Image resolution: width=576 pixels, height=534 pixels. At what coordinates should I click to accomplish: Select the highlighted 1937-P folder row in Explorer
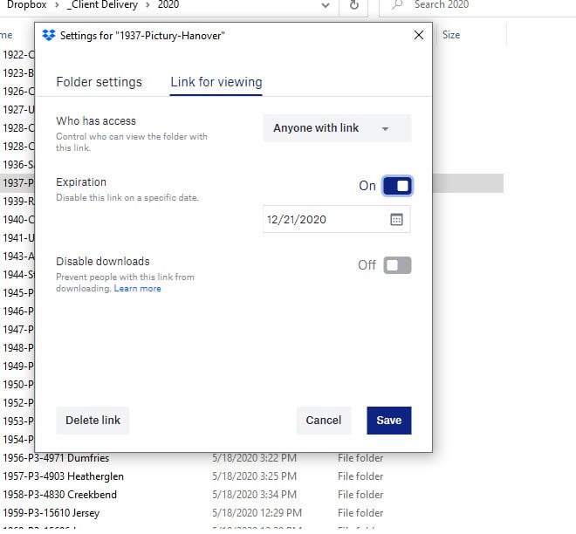click(17, 183)
